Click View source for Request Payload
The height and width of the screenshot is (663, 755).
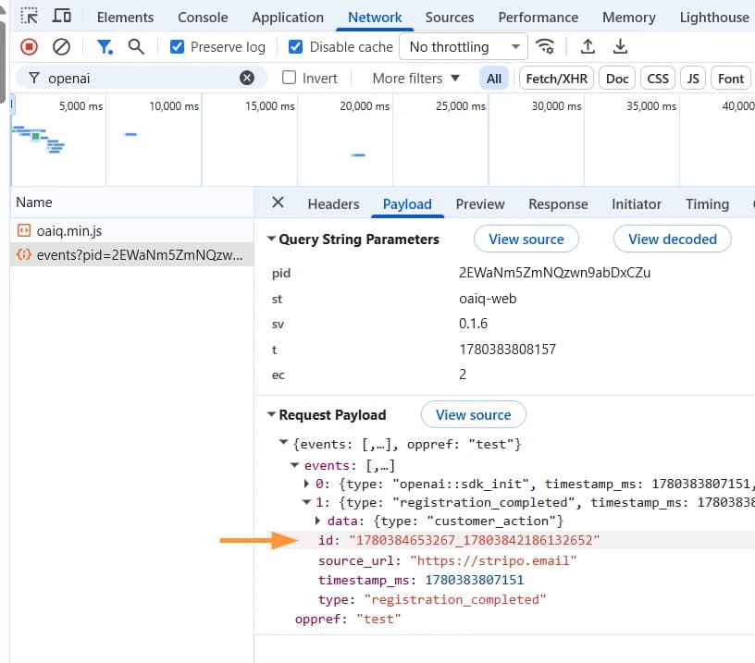(474, 415)
